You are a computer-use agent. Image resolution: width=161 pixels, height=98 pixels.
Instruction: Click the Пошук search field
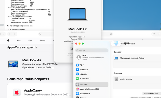tap(92, 51)
